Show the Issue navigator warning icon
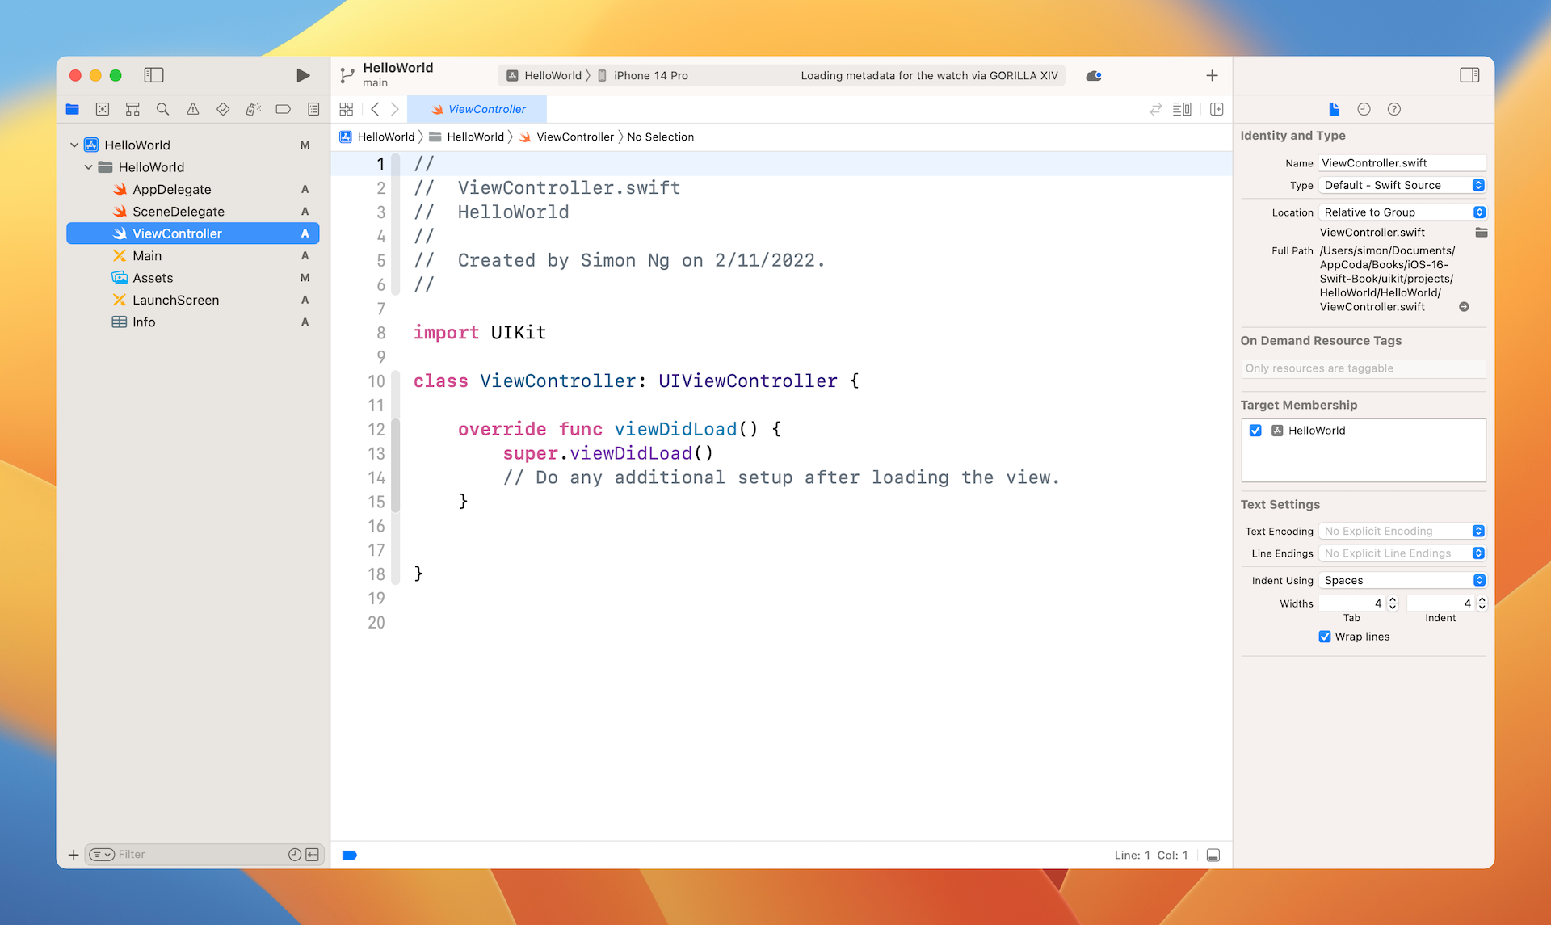 click(x=192, y=108)
